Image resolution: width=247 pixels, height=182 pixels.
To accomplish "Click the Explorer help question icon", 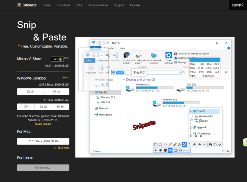I will pos(229,48).
